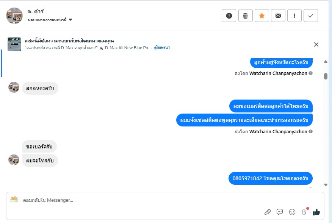Viewport: 332px width, 223px height.
Task: Attach a file with paperclip icon
Action: click(x=268, y=212)
